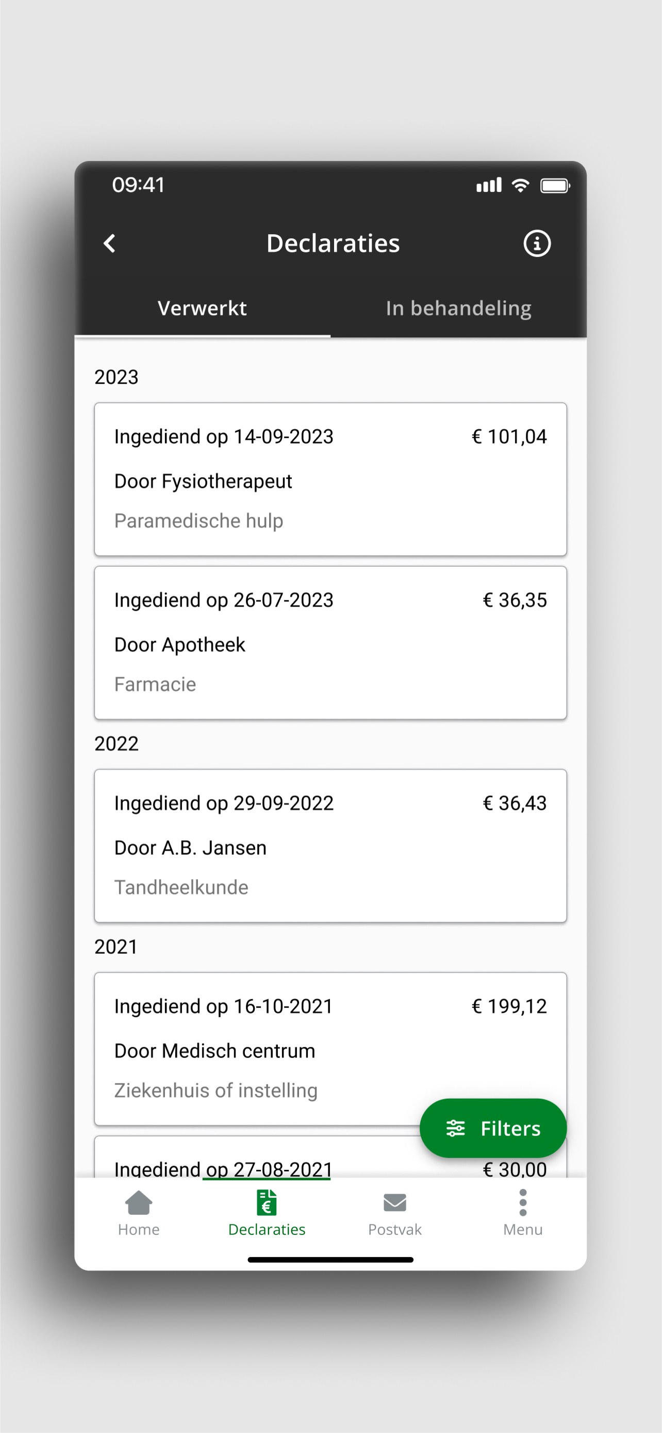Tap the battery status icon
Viewport: 662px width, 1433px height.
tap(555, 185)
